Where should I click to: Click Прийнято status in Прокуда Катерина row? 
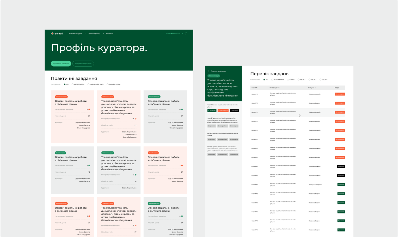click(341, 185)
